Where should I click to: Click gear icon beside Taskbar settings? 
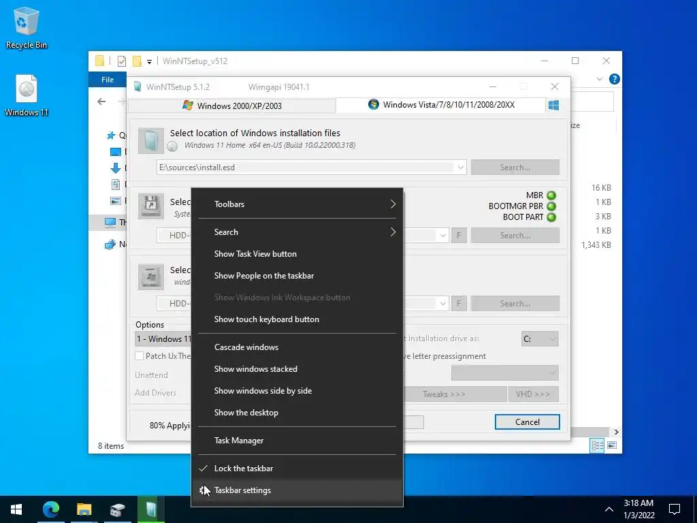coord(204,490)
